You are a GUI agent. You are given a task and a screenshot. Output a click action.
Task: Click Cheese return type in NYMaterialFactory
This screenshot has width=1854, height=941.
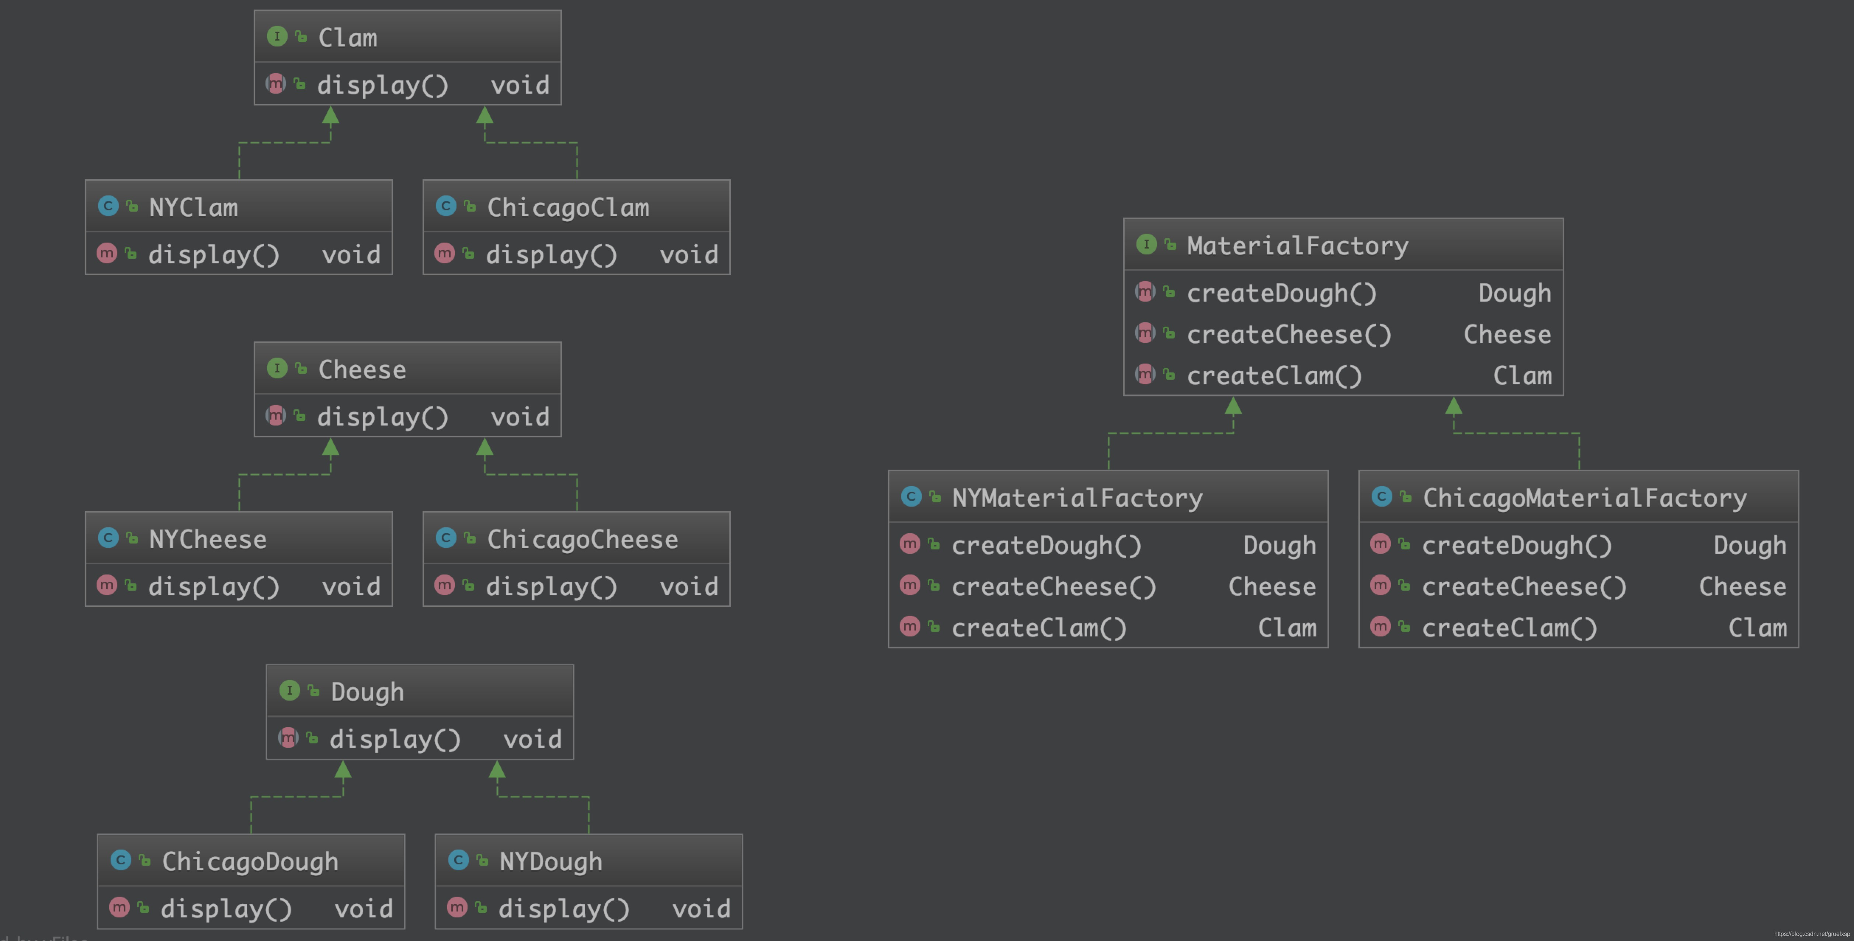pyautogui.click(x=1272, y=587)
